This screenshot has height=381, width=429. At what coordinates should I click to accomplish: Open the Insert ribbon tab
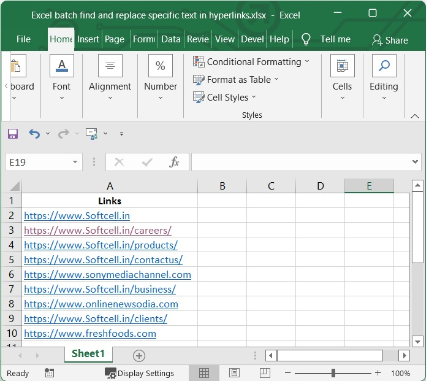[88, 39]
